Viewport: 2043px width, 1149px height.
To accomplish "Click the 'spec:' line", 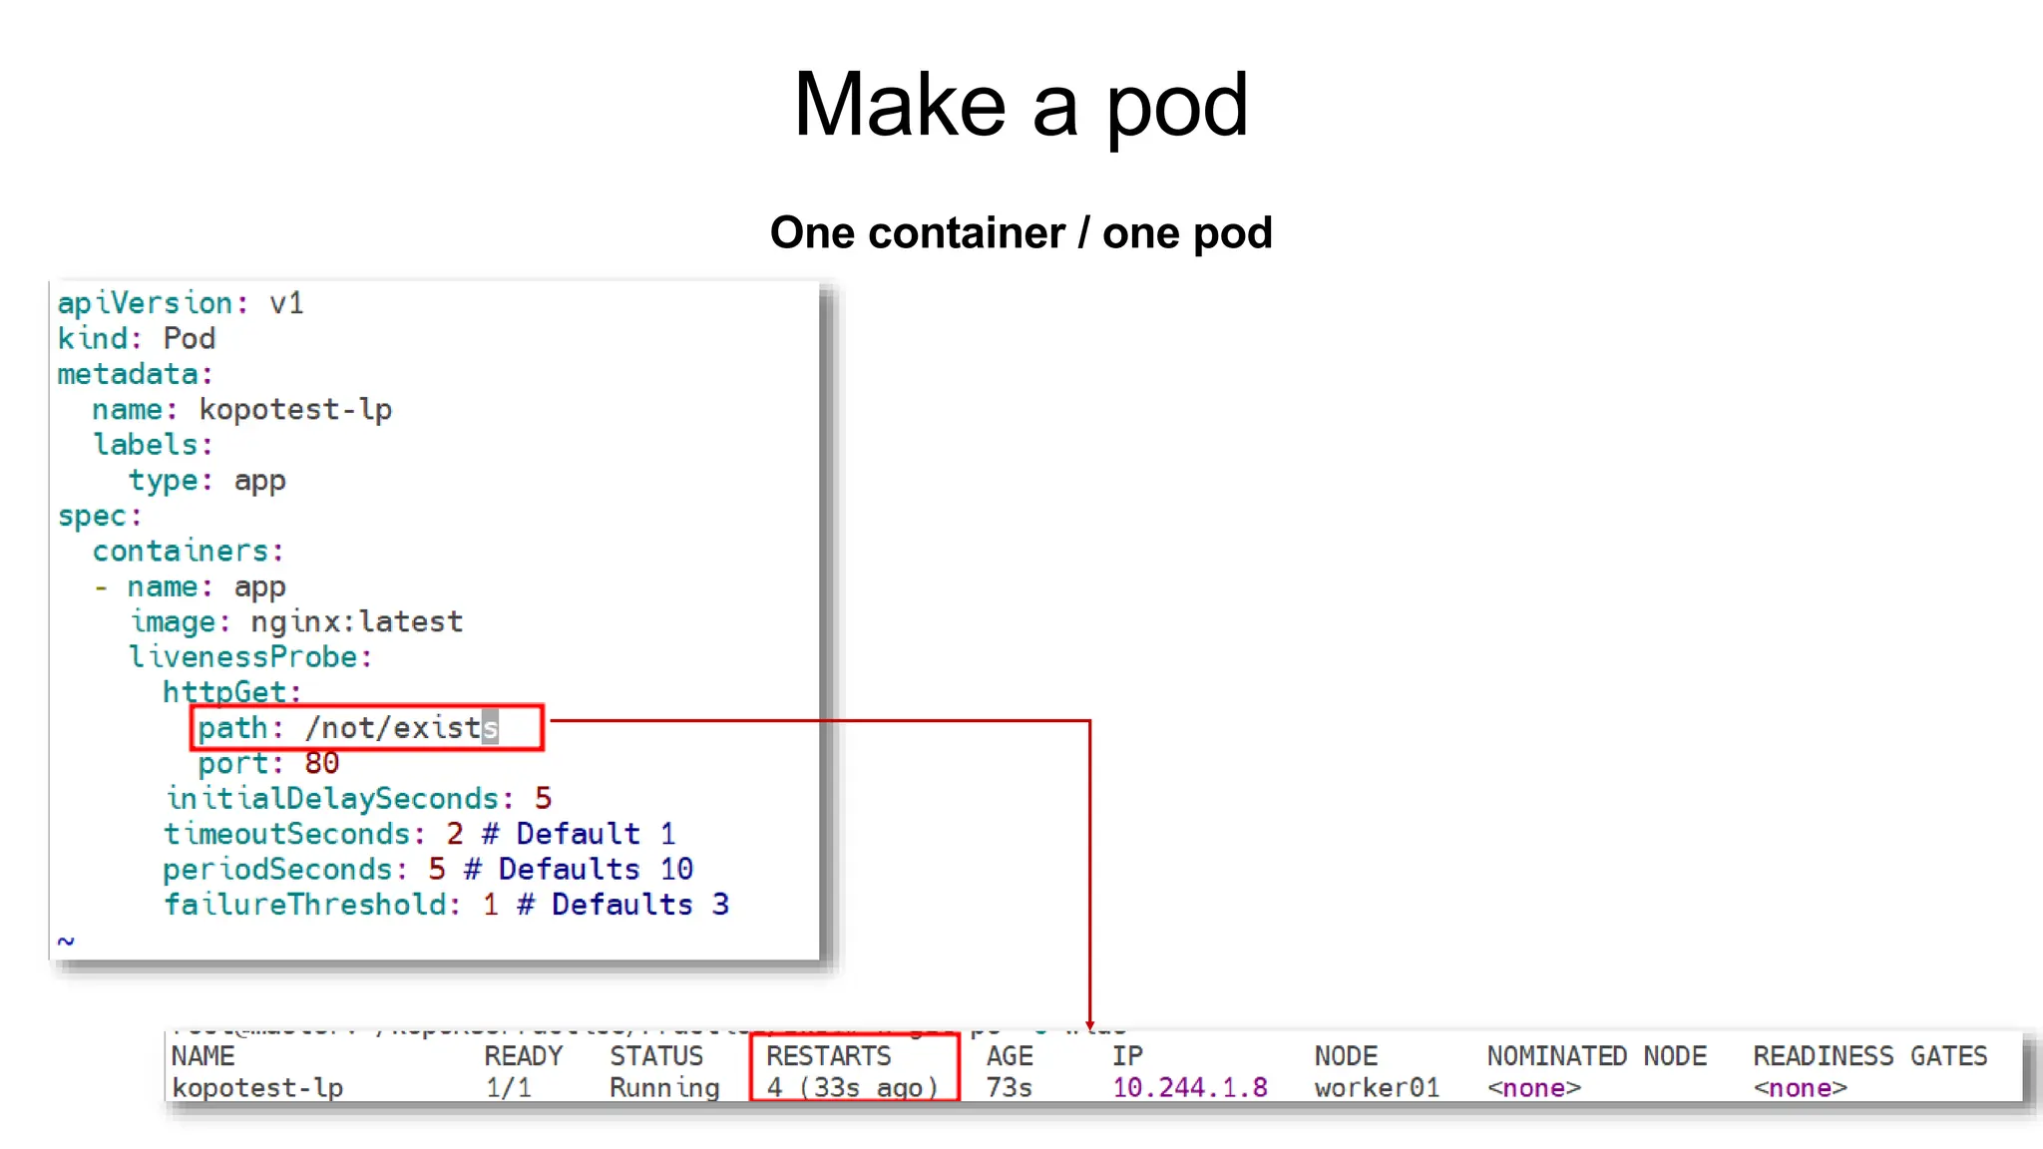I will click(x=100, y=517).
